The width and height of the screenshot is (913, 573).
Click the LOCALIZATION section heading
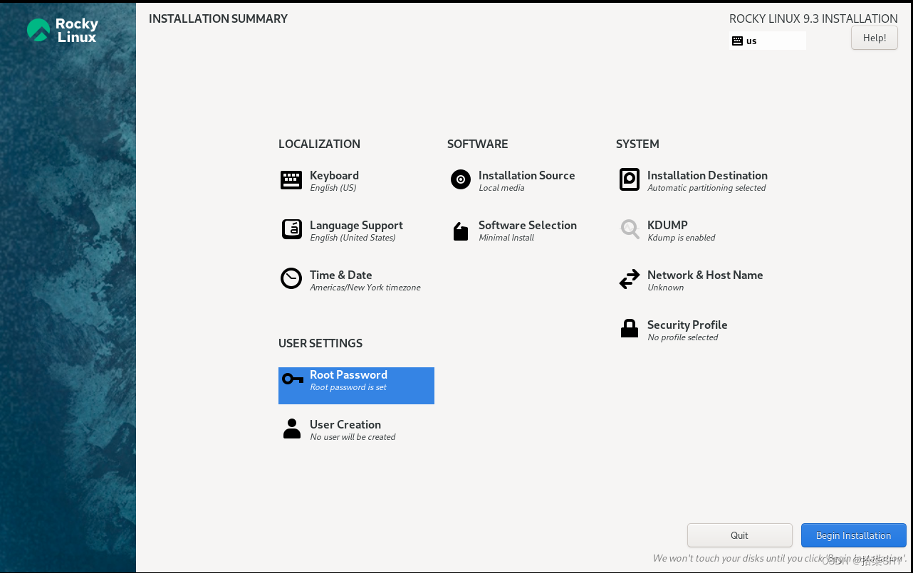tap(319, 144)
